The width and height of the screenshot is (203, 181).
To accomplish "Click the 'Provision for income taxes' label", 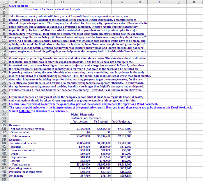I will (26, 172).
